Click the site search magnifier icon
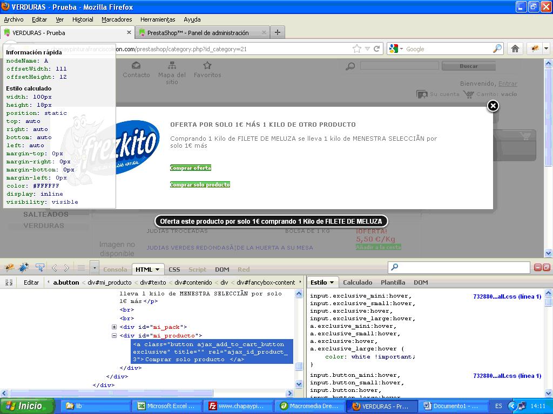 pyautogui.click(x=350, y=66)
